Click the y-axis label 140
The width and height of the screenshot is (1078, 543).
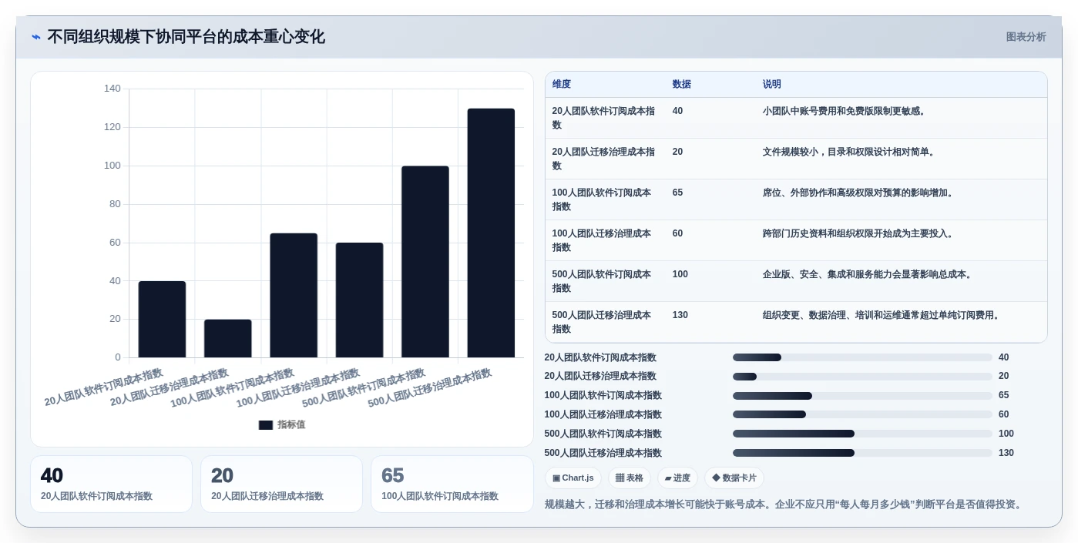coord(113,89)
